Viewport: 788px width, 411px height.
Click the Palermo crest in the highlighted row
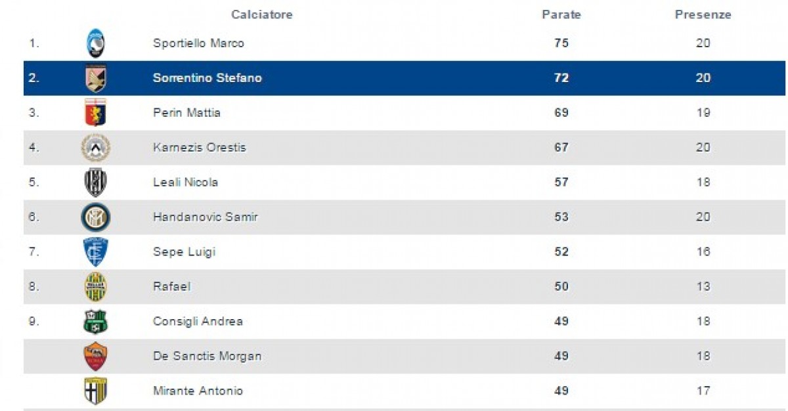[95, 78]
